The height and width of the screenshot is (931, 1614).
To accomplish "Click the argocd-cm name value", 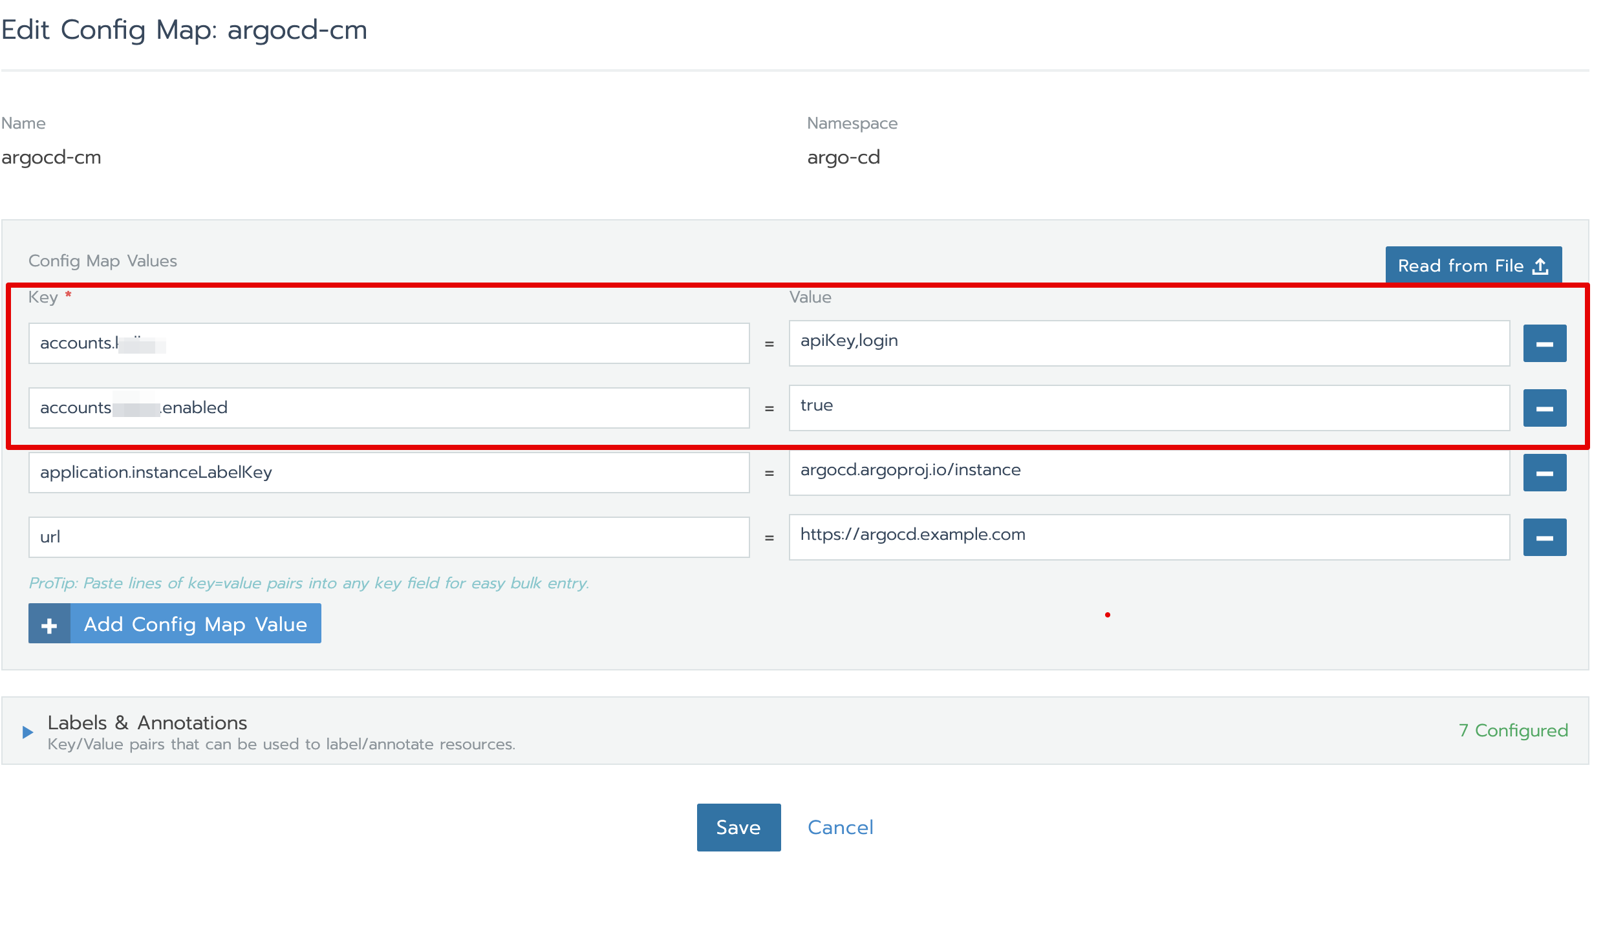I will (x=51, y=157).
